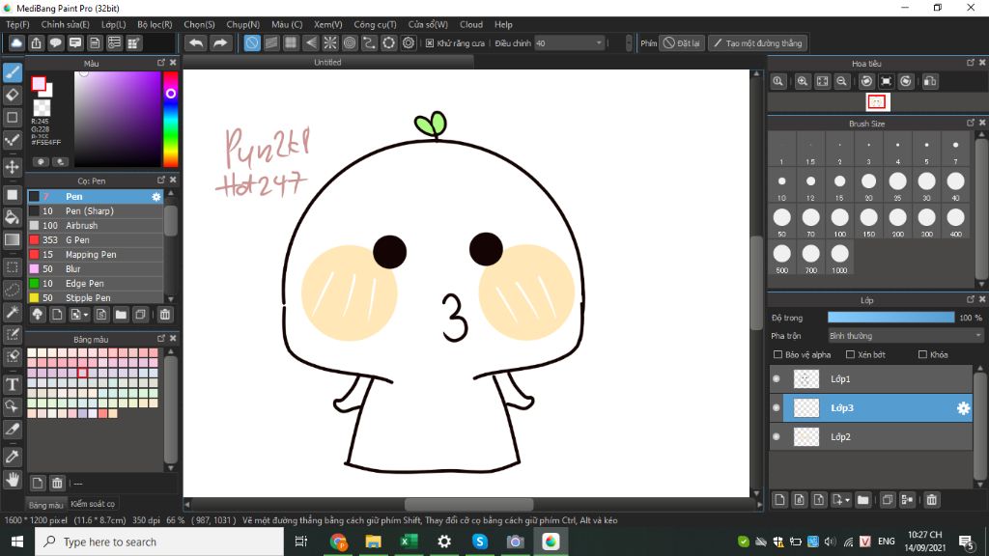989x556 pixels.
Task: Pick the Eyedropper tool
Action: [12, 457]
